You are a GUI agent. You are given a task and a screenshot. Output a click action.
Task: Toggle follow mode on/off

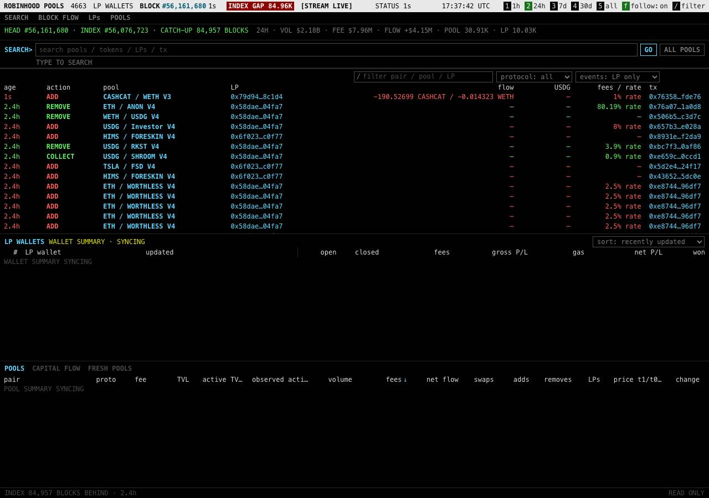pos(645,6)
